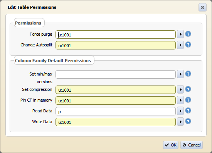Expand arrow next to Change Autosplit field
The width and height of the screenshot is (212, 153).
[180, 45]
